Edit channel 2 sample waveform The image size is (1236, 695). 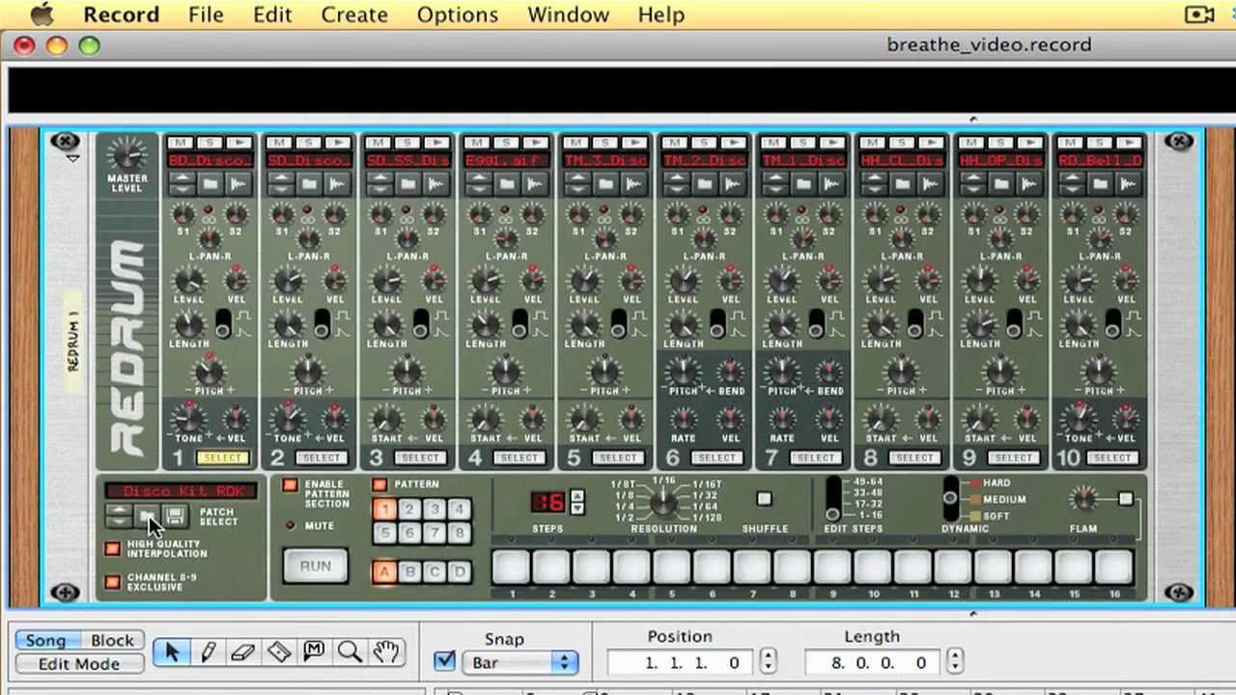[x=337, y=183]
